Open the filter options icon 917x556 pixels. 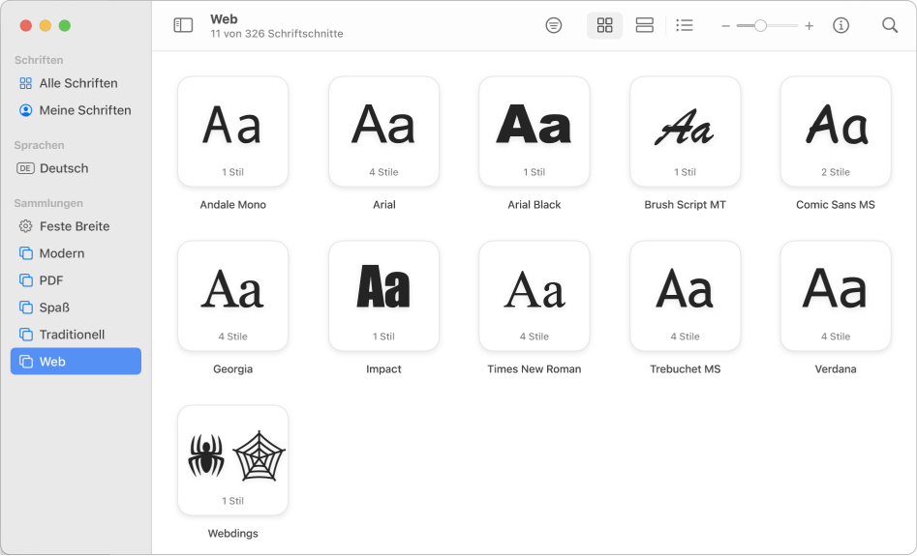click(553, 25)
